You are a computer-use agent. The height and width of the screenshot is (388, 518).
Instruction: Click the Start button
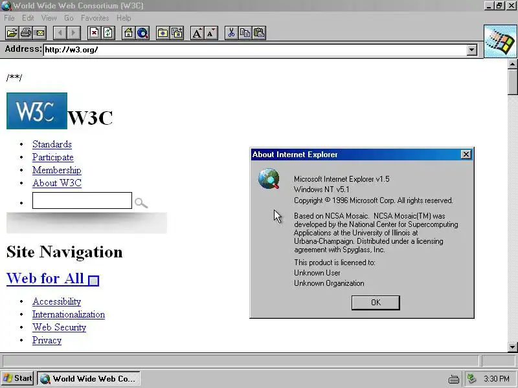click(x=17, y=378)
